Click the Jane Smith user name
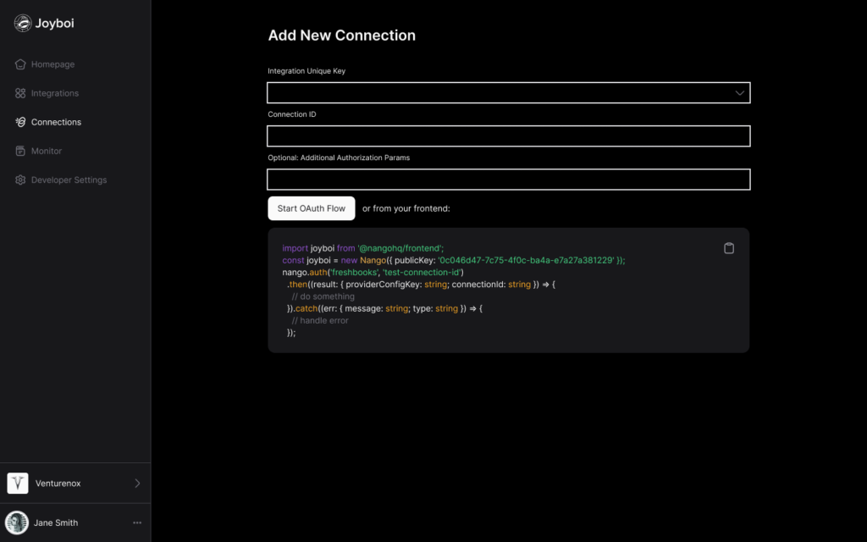Screen dimensions: 867x542 click(x=56, y=523)
